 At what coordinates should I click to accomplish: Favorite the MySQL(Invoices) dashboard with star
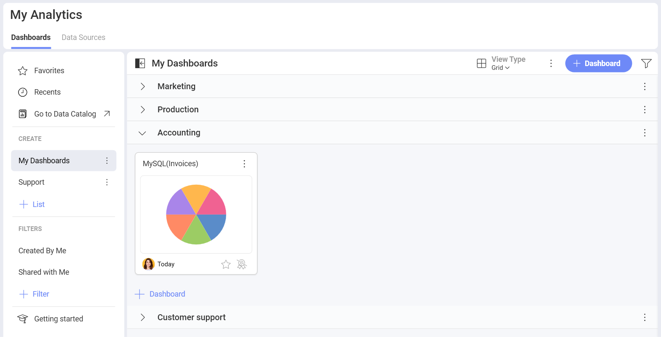(x=226, y=264)
